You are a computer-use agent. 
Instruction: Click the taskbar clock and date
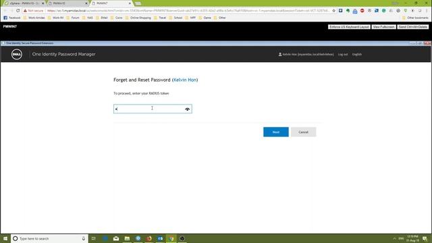412,238
